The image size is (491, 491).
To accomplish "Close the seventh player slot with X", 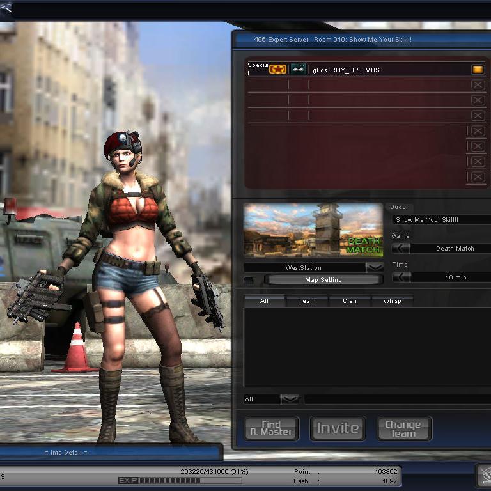I will coord(478,161).
